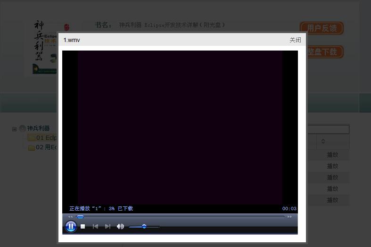371x247 pixels.
Task: Skip to previous track
Action: [95, 227]
